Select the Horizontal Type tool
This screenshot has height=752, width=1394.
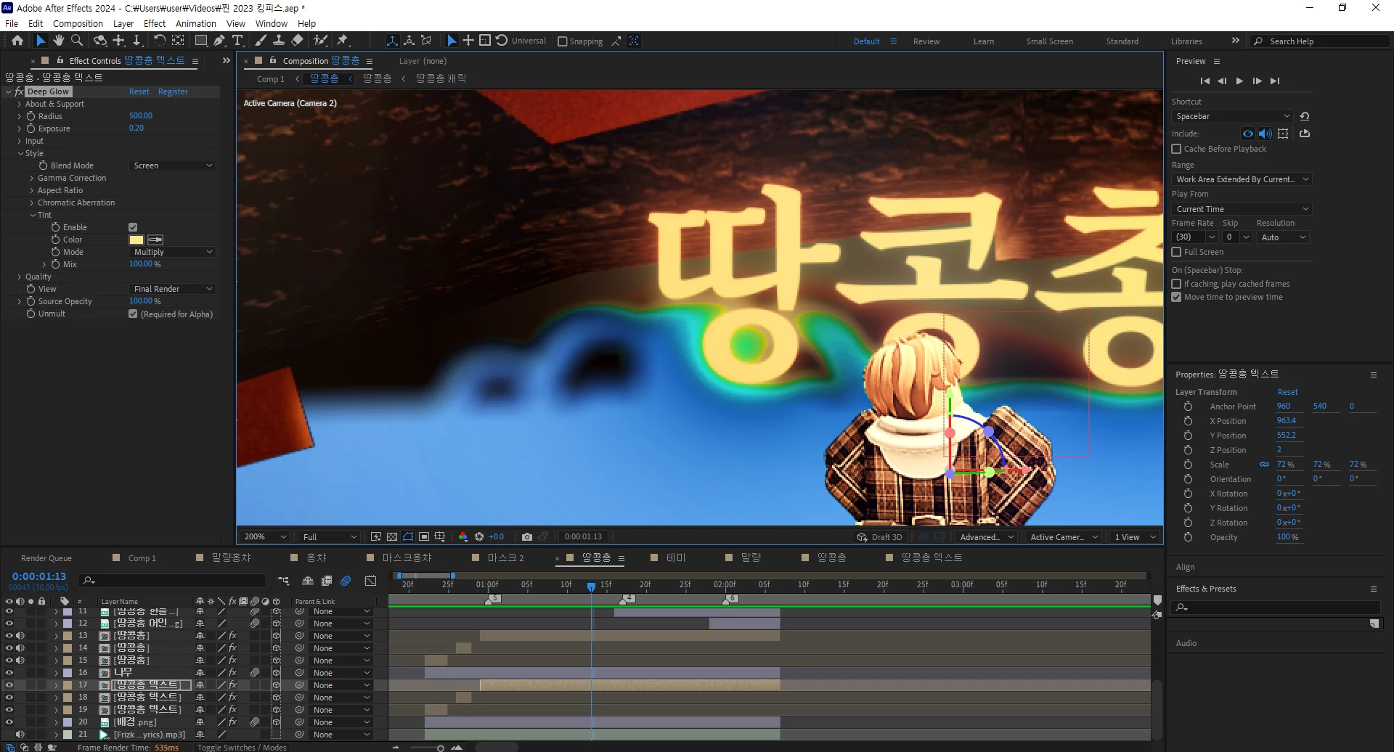click(237, 41)
